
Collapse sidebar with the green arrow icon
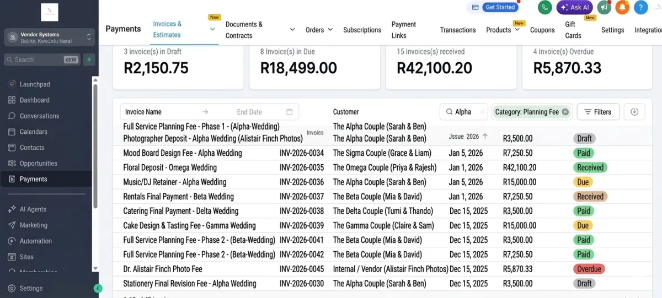[98, 288]
